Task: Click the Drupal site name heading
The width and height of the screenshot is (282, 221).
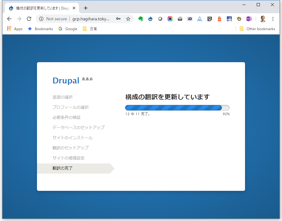Action: pos(66,81)
